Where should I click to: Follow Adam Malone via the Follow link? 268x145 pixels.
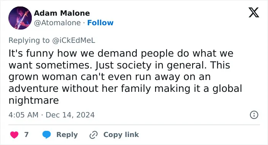coord(100,23)
